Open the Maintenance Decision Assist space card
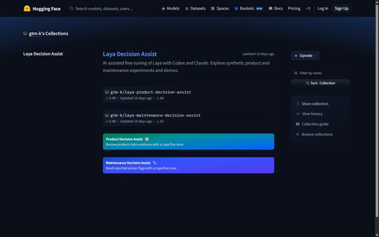 click(x=188, y=165)
